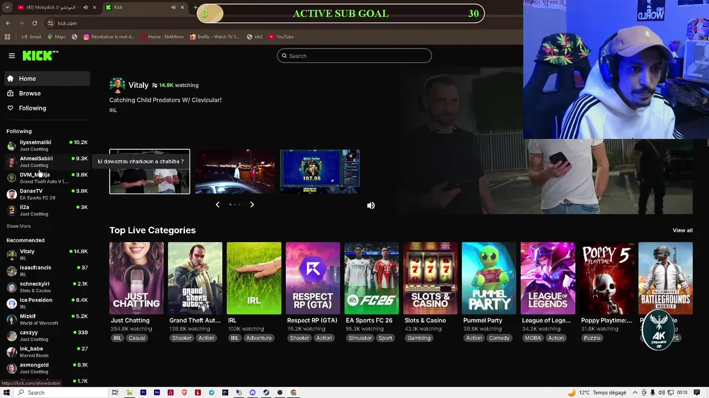This screenshot has width=709, height=398.
Task: Open a new browser tab
Action: [x=195, y=7]
